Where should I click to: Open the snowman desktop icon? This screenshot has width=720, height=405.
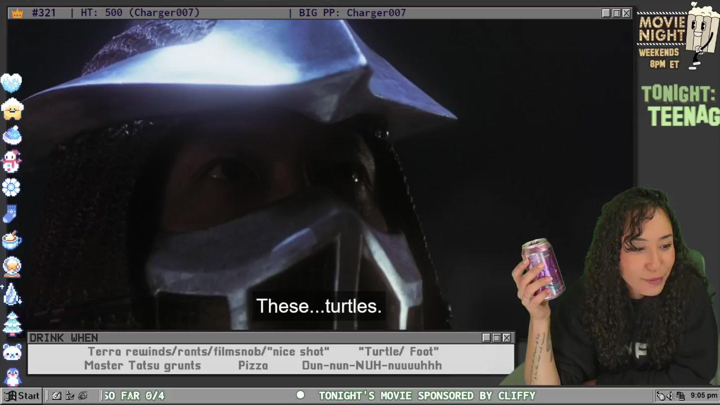tap(11, 162)
